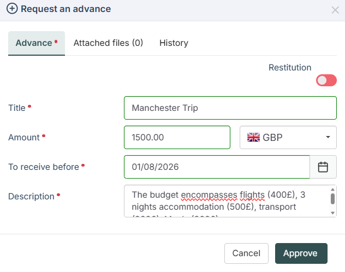The width and height of the screenshot is (345, 272).
Task: Click the To receive before date field
Action: (x=217, y=167)
